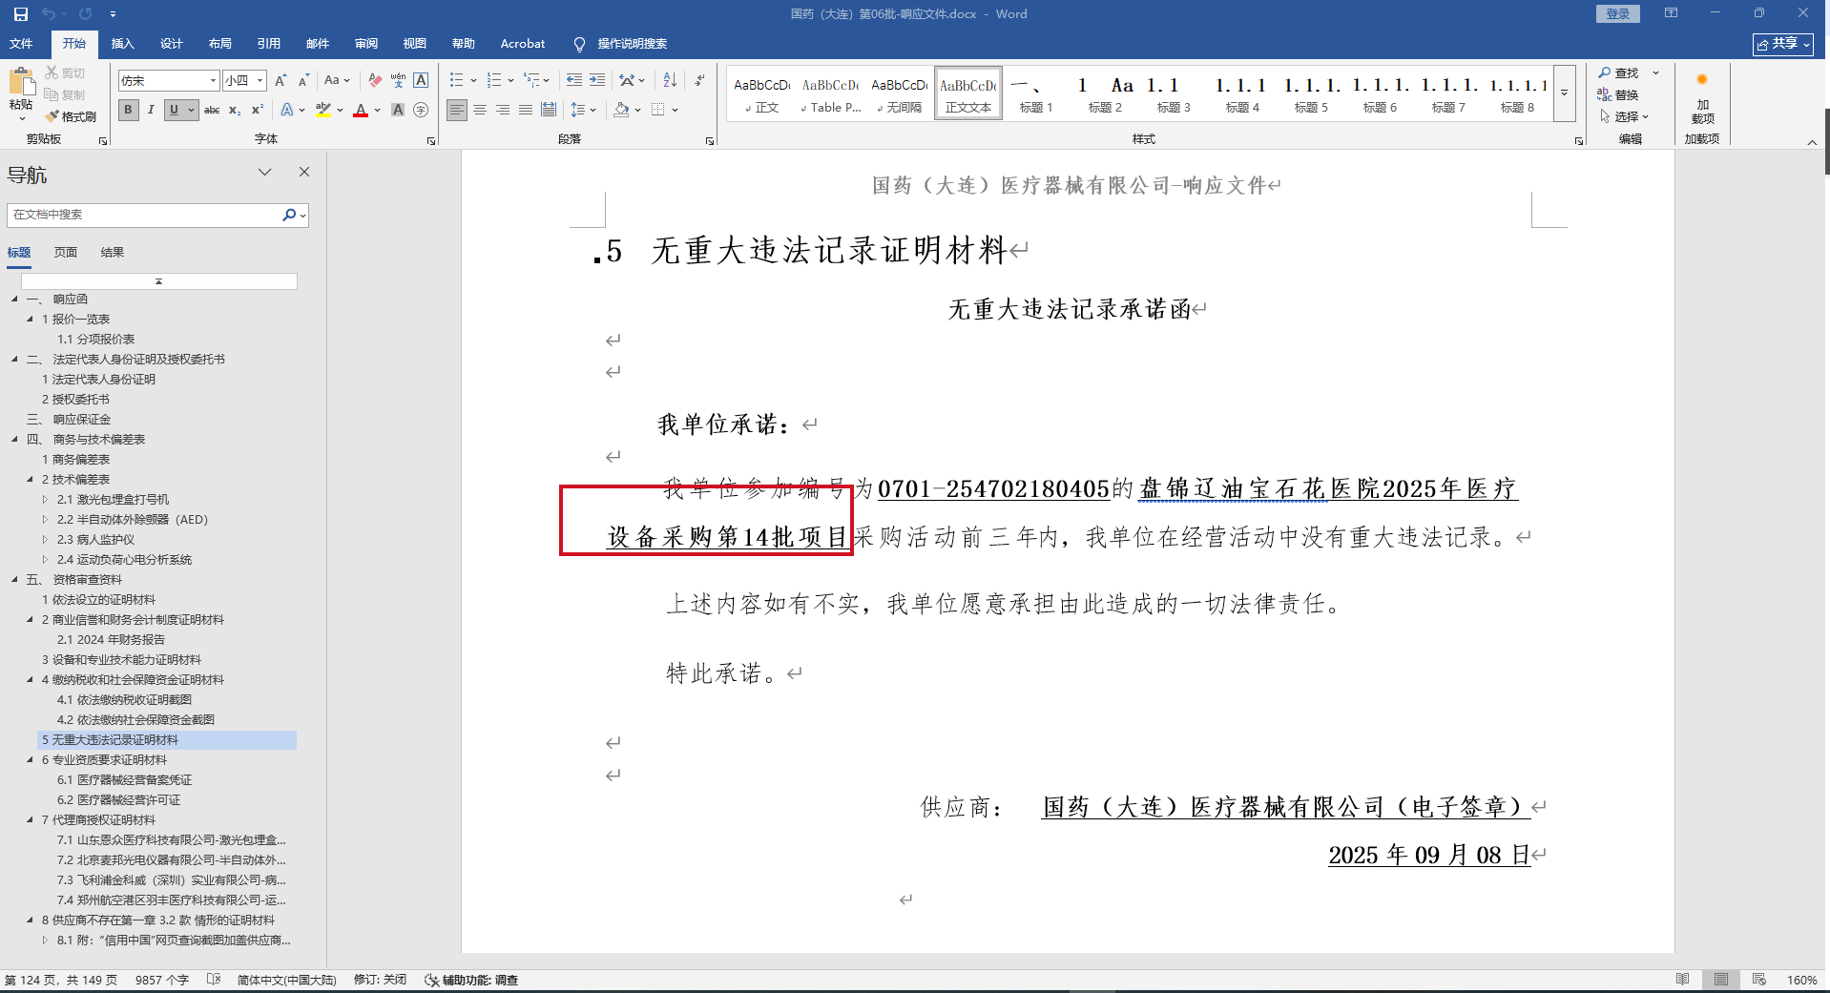This screenshot has height=993, width=1830.
Task: Switch to Read Mode view in the status bar
Action: [1683, 980]
